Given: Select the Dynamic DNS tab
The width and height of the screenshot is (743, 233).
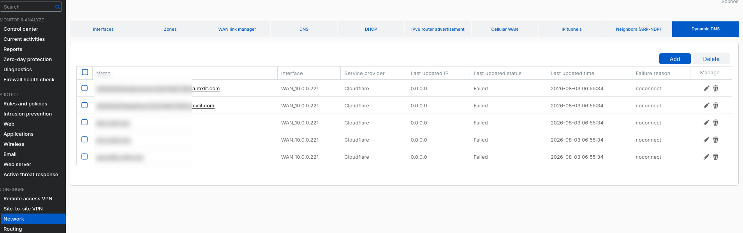Looking at the screenshot, I should click(706, 29).
